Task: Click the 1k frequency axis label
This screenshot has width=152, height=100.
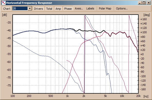Action: pyautogui.click(x=67, y=96)
